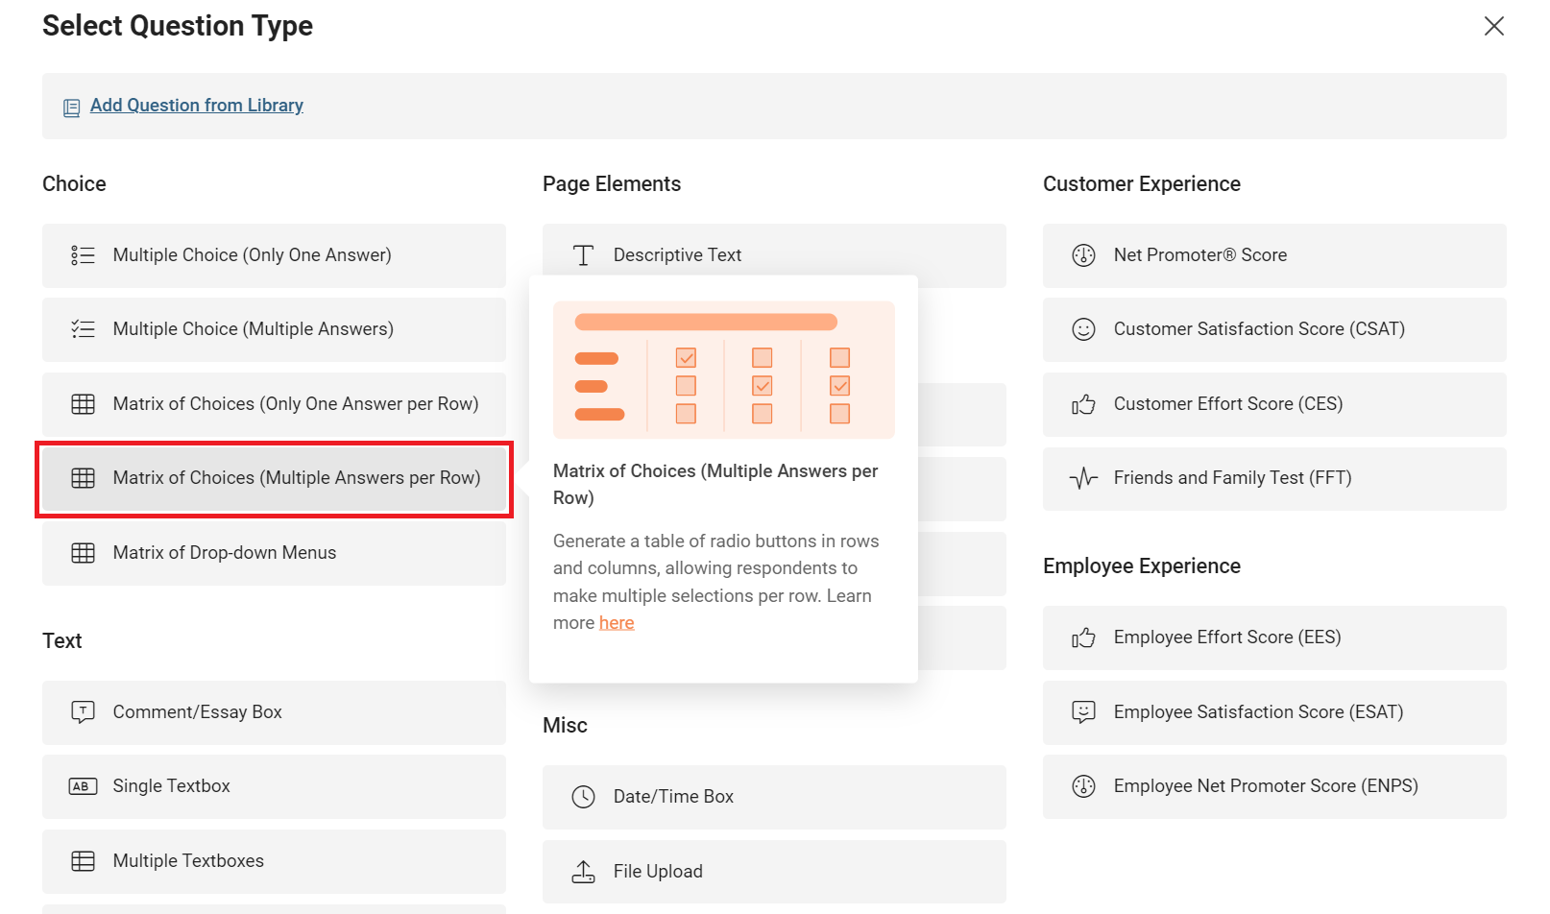Click the Customer Experience heading
Screen dimensions: 1550x914
click(1142, 184)
